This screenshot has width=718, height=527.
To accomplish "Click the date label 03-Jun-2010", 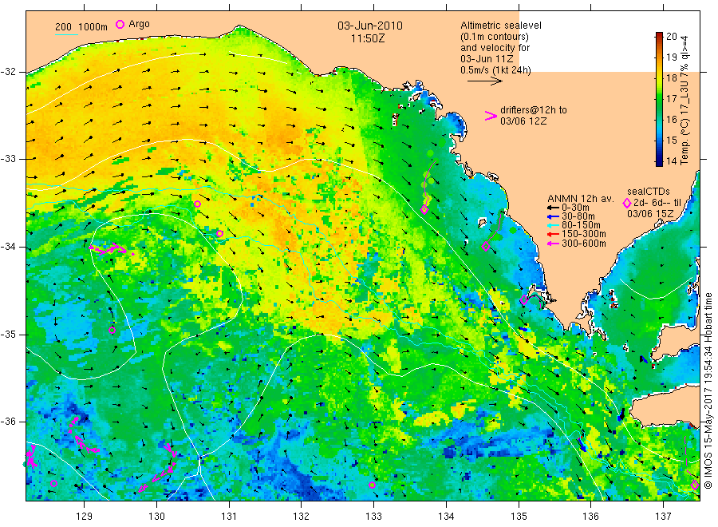I will click(x=370, y=26).
